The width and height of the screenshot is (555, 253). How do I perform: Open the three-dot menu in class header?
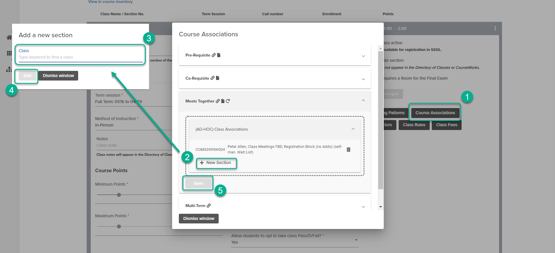[x=495, y=28]
